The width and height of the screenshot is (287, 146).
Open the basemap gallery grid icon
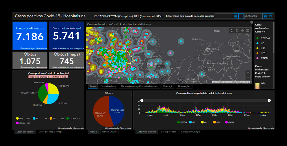coord(248,31)
